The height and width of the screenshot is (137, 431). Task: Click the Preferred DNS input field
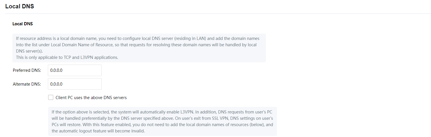(x=75, y=70)
